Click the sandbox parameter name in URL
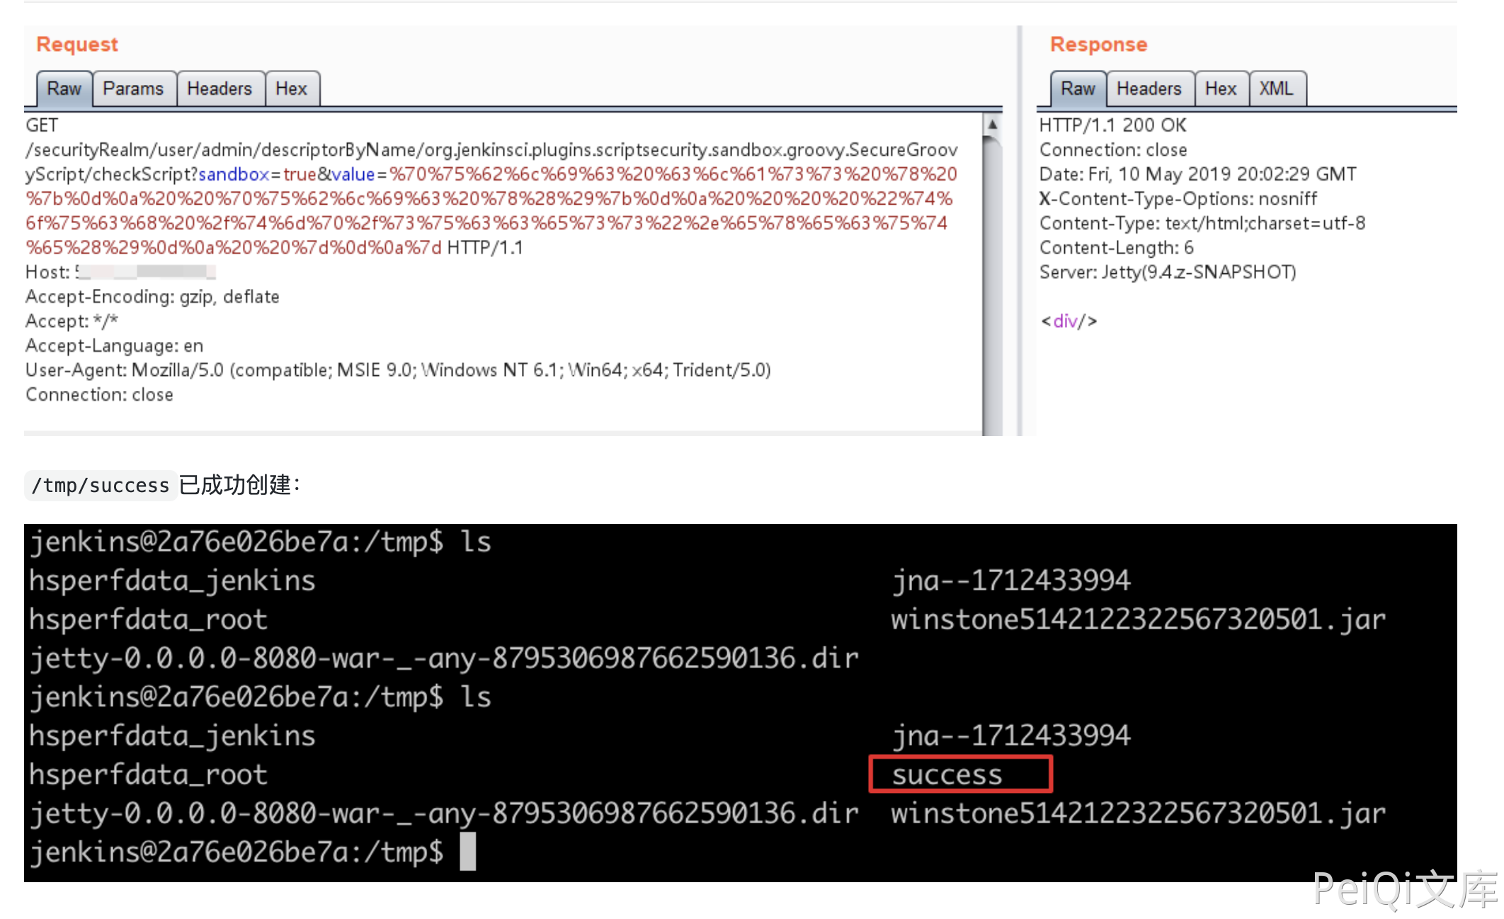The width and height of the screenshot is (1504, 919). [233, 174]
